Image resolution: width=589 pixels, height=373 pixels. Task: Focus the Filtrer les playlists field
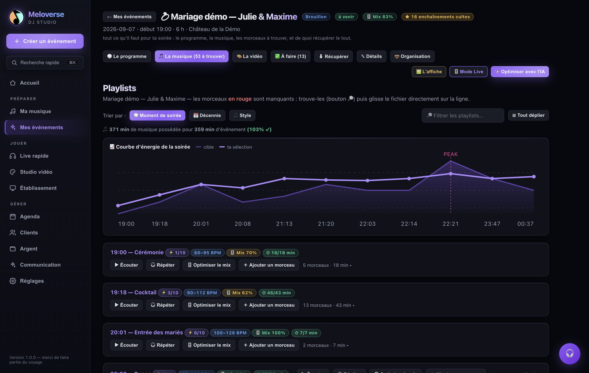463,115
